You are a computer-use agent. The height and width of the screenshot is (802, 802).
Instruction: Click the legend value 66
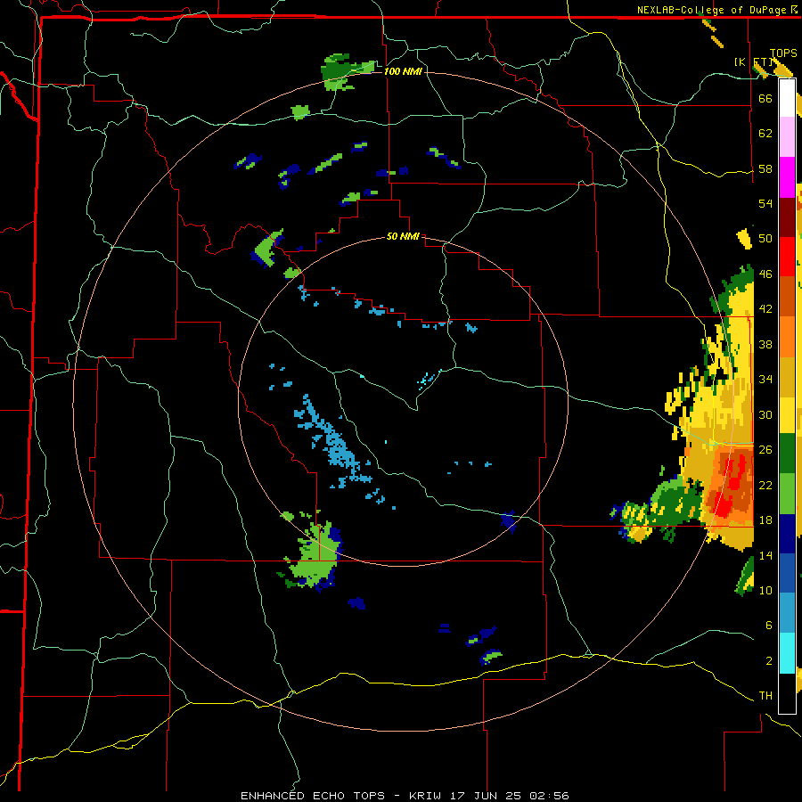click(765, 98)
